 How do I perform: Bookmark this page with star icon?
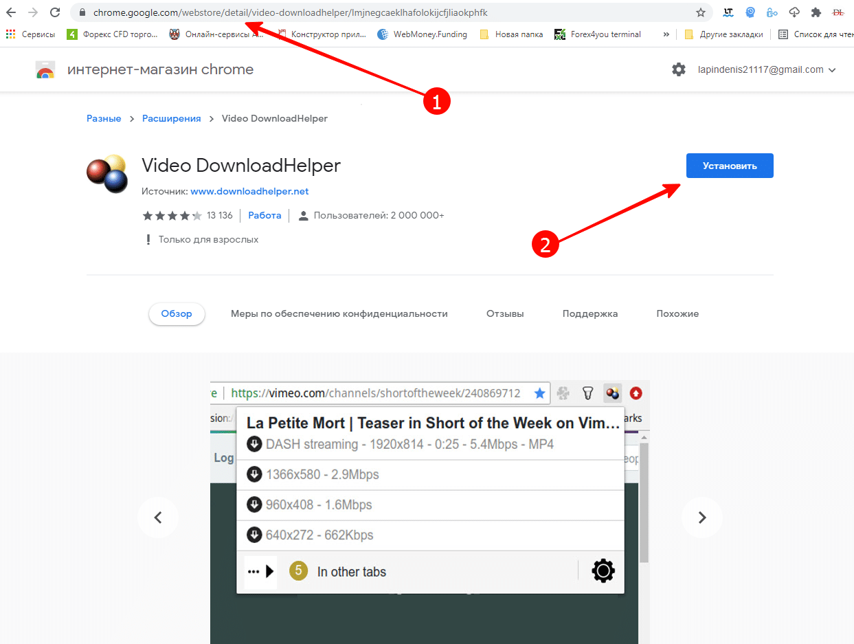[700, 12]
